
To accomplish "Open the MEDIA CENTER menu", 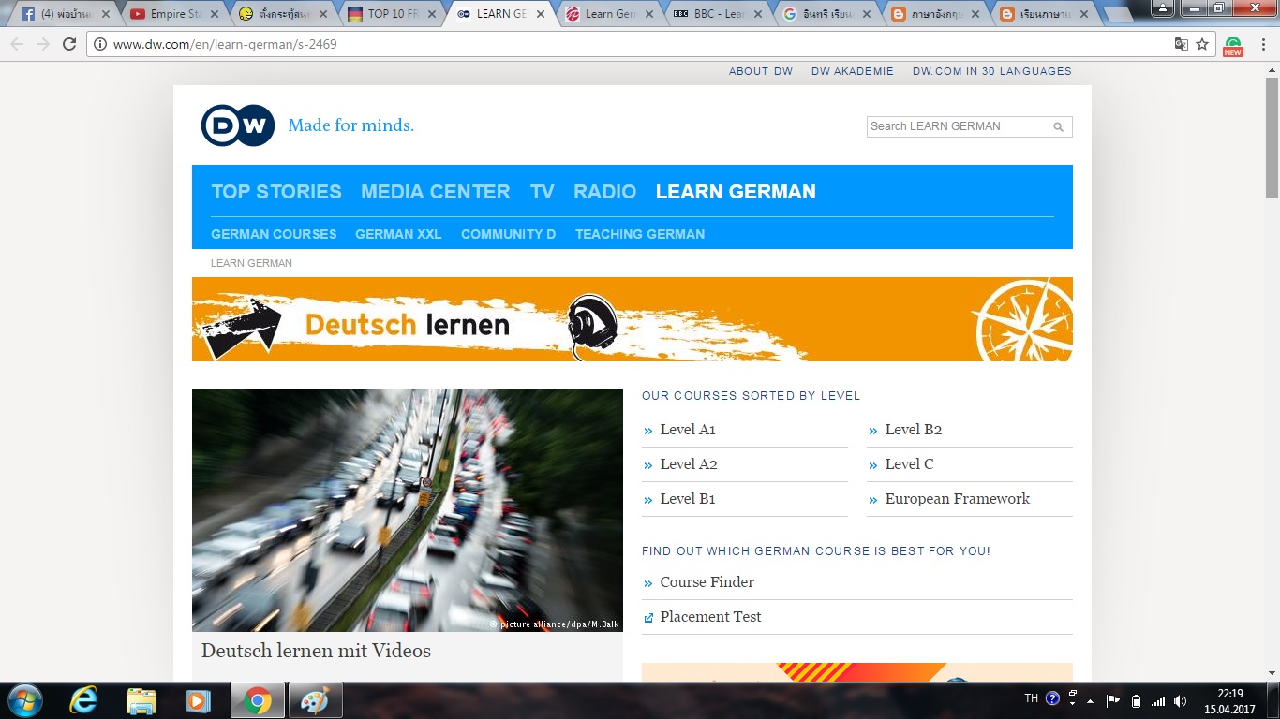I will [x=436, y=192].
